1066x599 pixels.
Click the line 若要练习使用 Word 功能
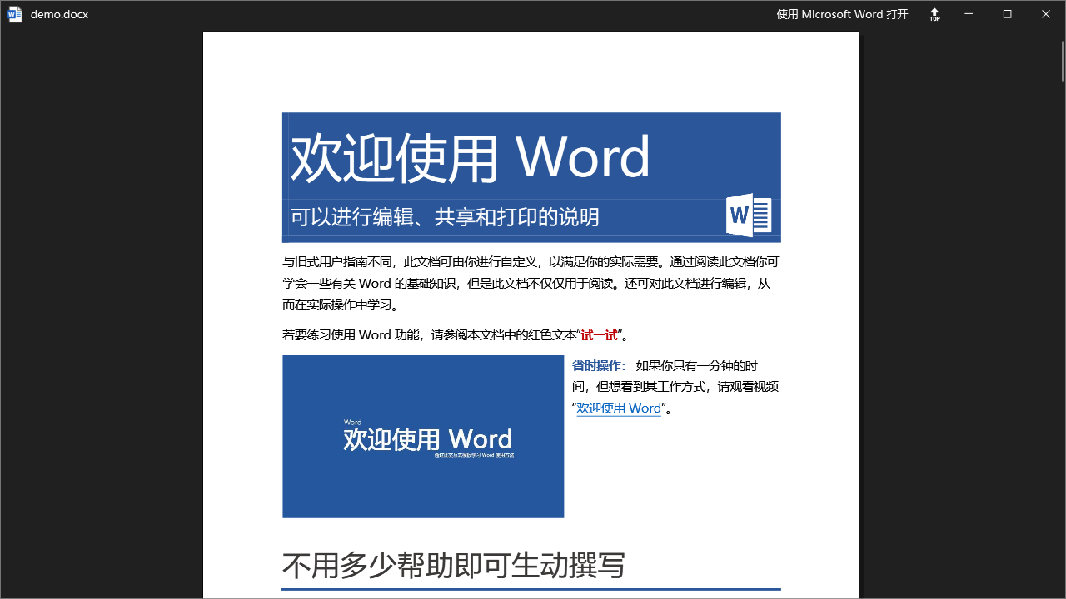tap(456, 335)
